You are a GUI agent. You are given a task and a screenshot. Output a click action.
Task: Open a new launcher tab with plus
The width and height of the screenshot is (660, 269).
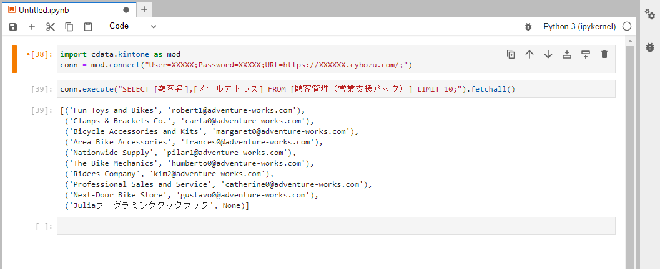(x=144, y=9)
